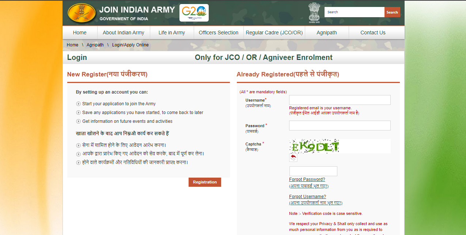Click Agnipath in the breadcrumb
This screenshot has height=235, width=466.
pos(95,45)
